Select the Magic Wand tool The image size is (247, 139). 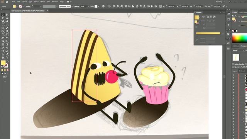coord(3,18)
